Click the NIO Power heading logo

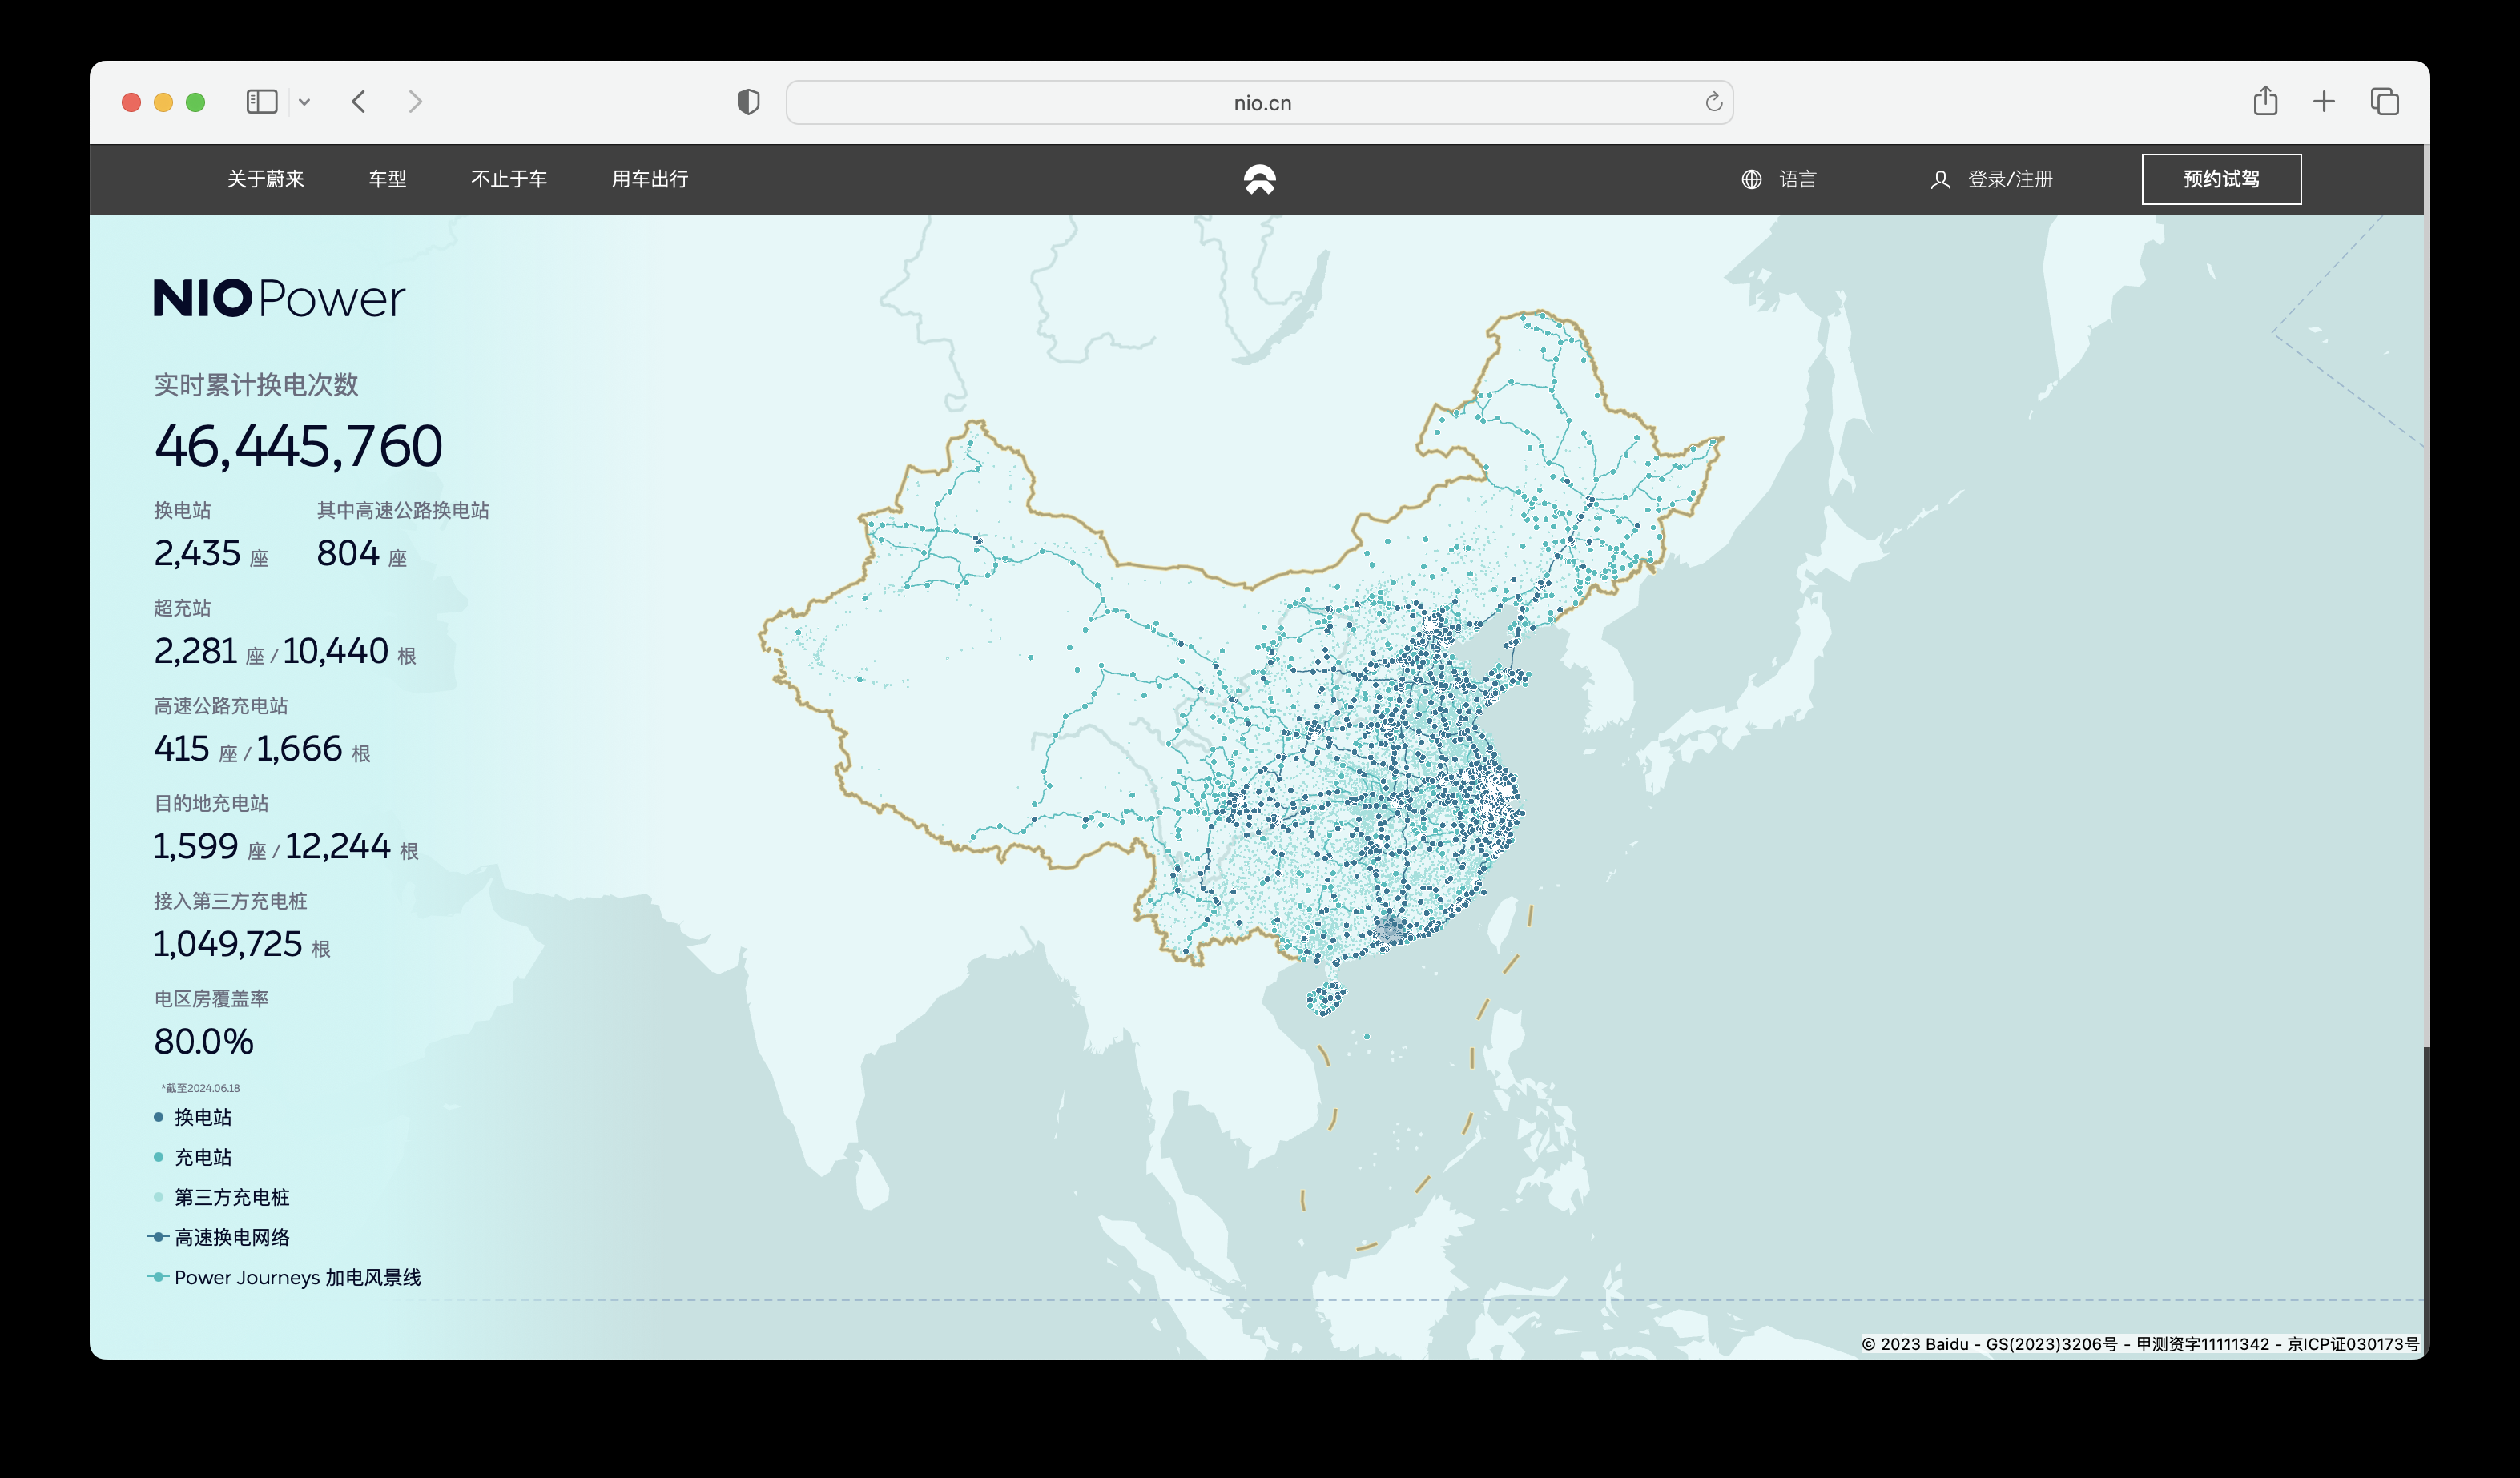279,299
